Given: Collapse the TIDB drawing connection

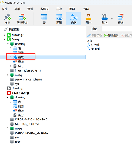Looking at the screenshot, I should 5,93.
